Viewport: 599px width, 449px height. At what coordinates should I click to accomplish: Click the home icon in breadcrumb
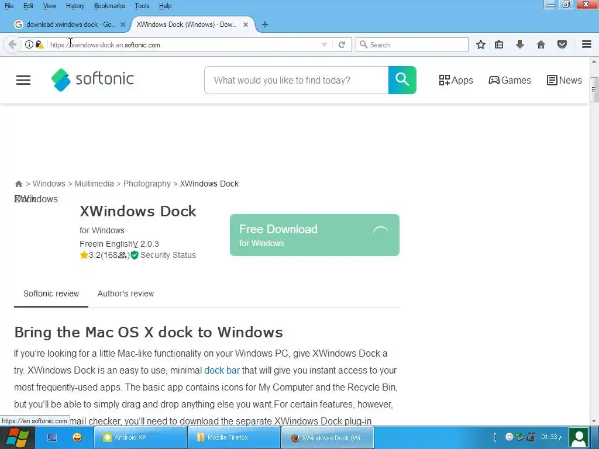click(18, 184)
